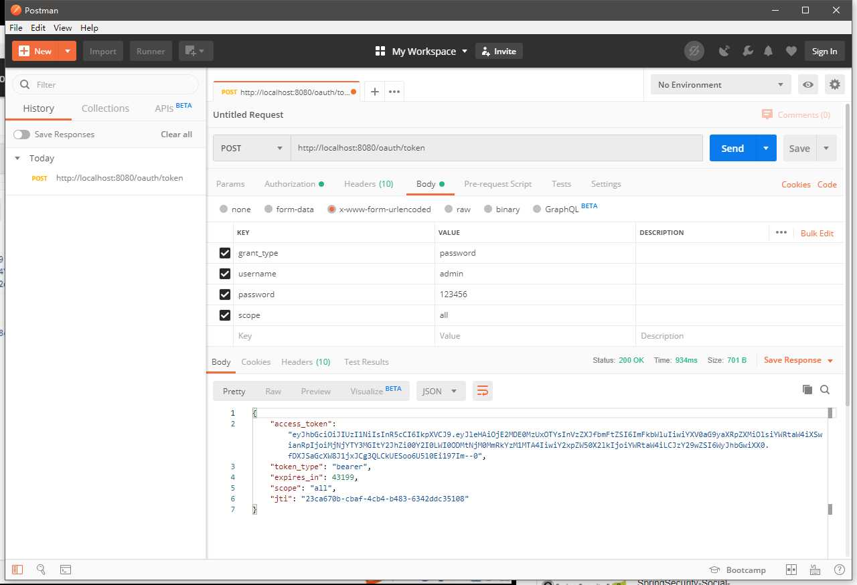The image size is (857, 585).
Task: Open the interceptor/capture satellite icon
Action: [x=724, y=51]
